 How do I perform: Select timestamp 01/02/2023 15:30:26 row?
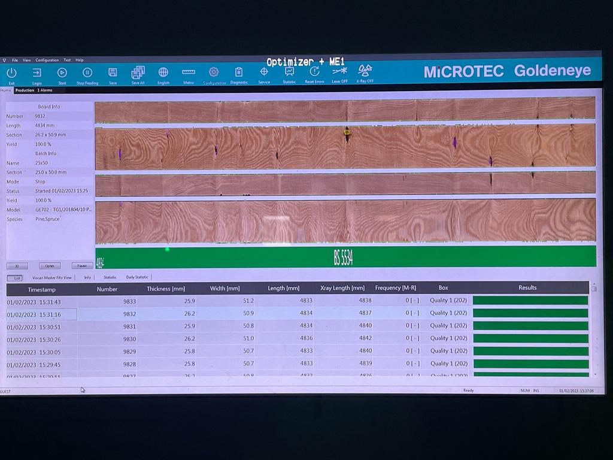pos(298,339)
